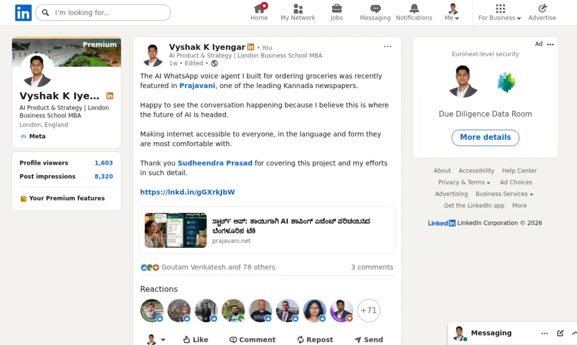Open the About footer link
This screenshot has height=345, width=577.
click(x=442, y=171)
